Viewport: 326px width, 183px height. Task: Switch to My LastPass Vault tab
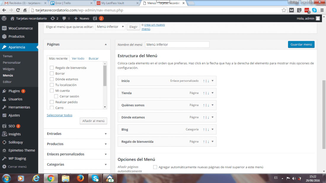click(117, 3)
